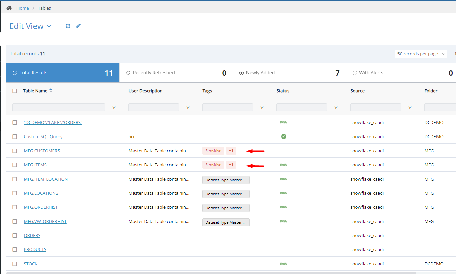Open Status column filter icon
Viewport: 456px width, 274px height.
tap(336, 107)
